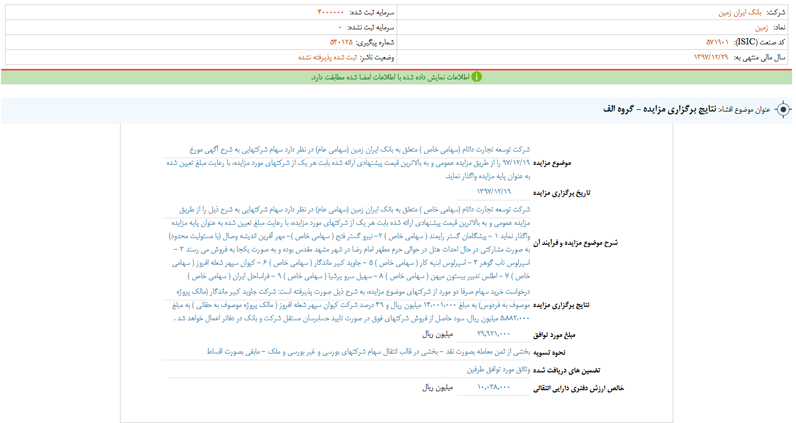
Task: Click the label سرمایه ثبت شده
Action: [371, 12]
